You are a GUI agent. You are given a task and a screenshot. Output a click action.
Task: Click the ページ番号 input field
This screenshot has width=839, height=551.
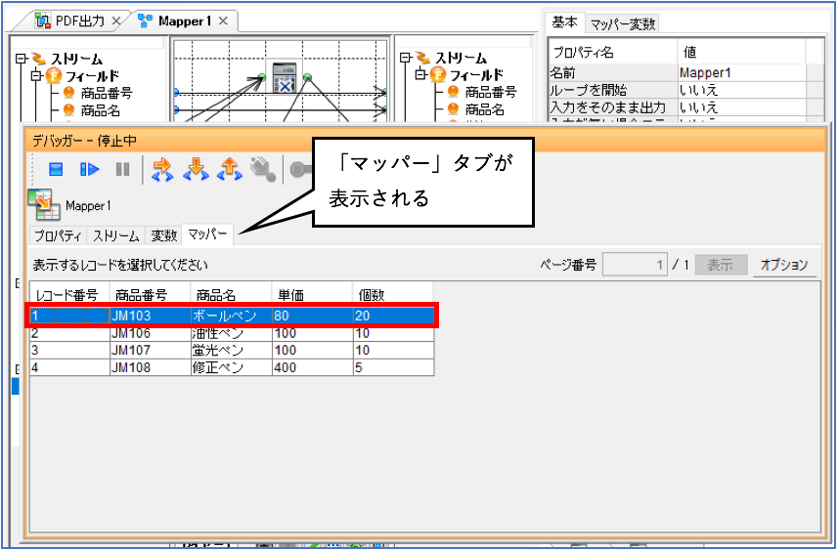pyautogui.click(x=635, y=265)
